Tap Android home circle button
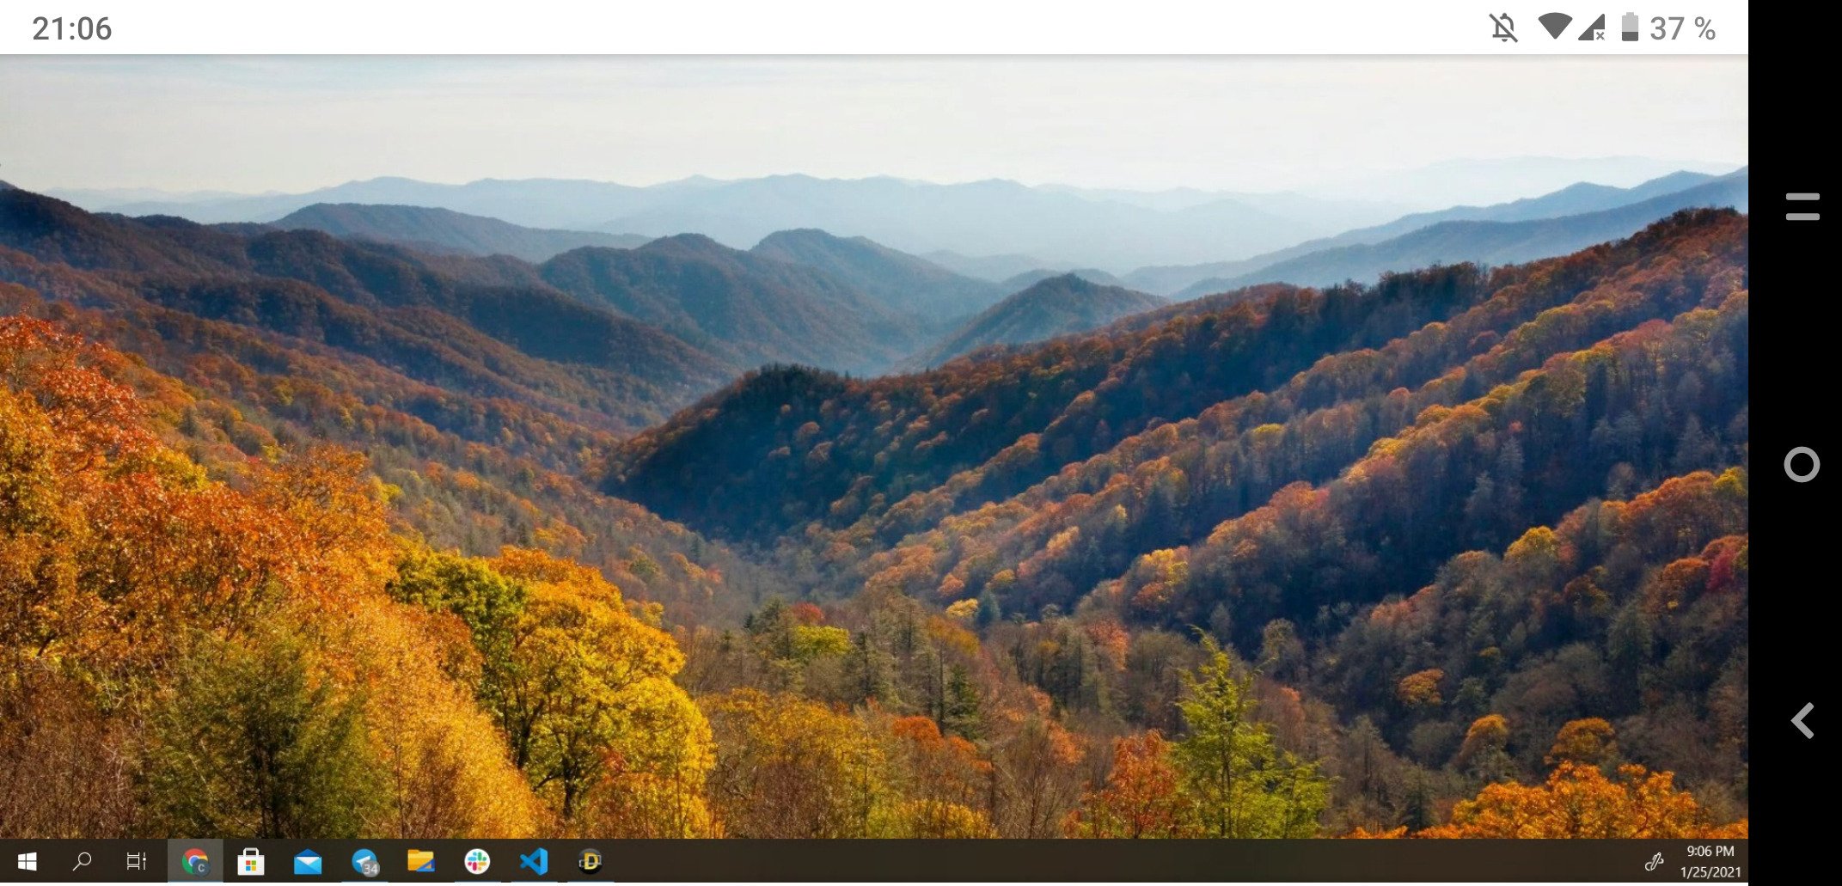Screen dimensions: 1842x886 point(1802,465)
